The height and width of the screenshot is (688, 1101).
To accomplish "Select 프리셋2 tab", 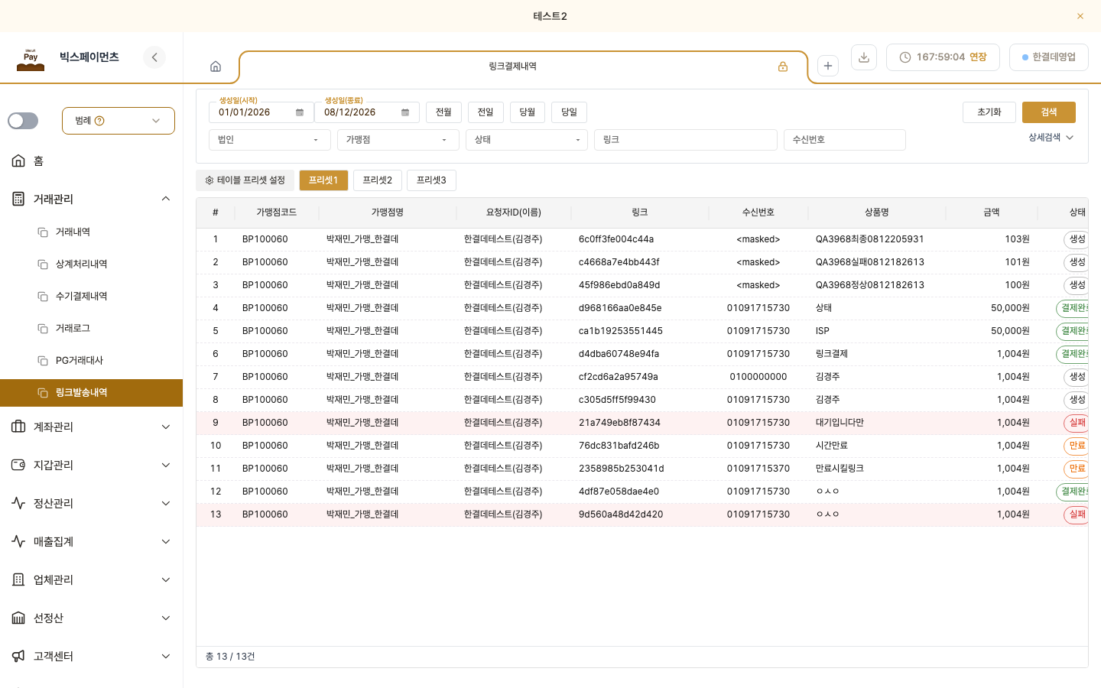I will (378, 180).
